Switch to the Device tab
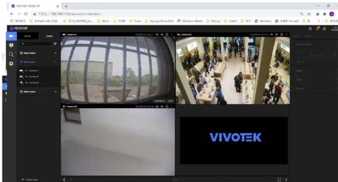Screen dimensions: 338x182 [x=27, y=36]
